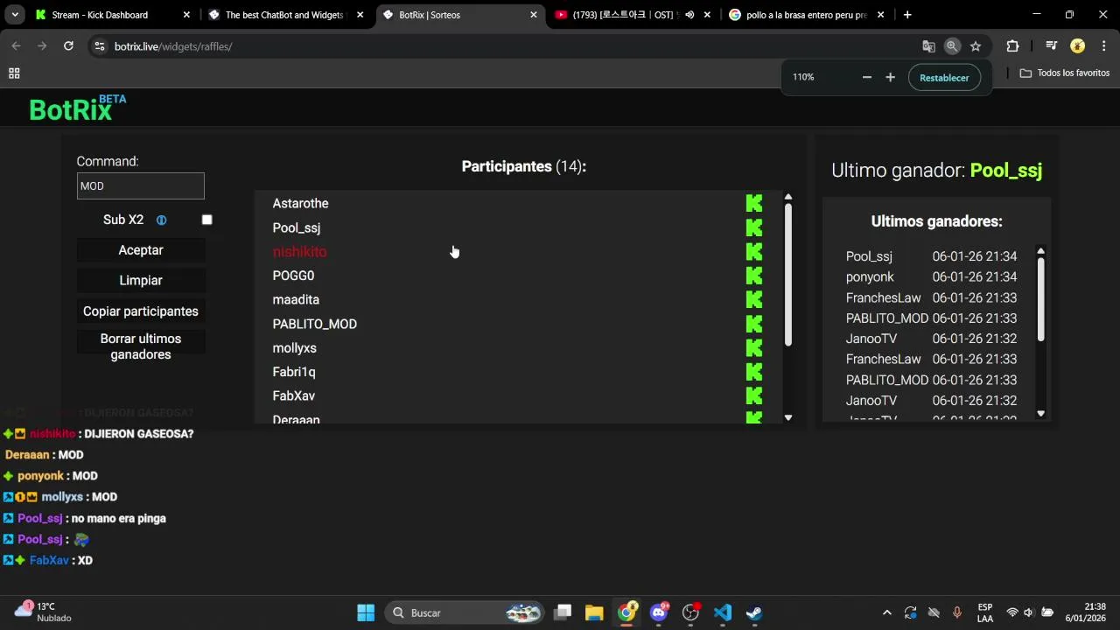Click participants list scrollbar thumb
Viewport: 1120px width, 630px height.
(787, 273)
